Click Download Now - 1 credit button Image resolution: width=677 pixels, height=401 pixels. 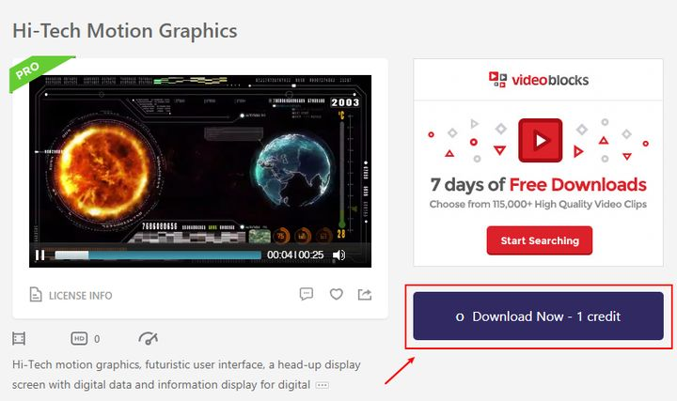(538, 316)
